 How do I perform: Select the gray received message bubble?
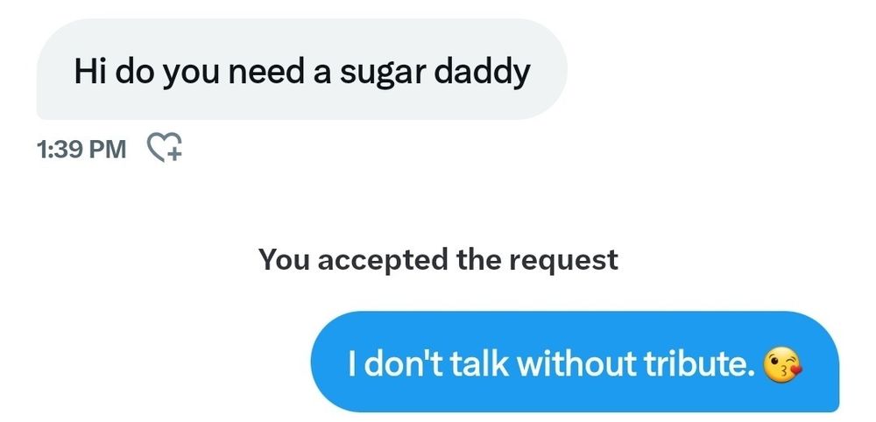(301, 69)
